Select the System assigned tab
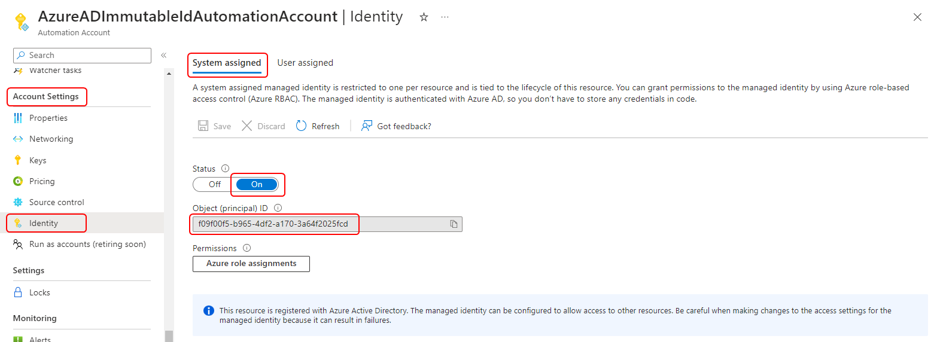 (x=227, y=63)
